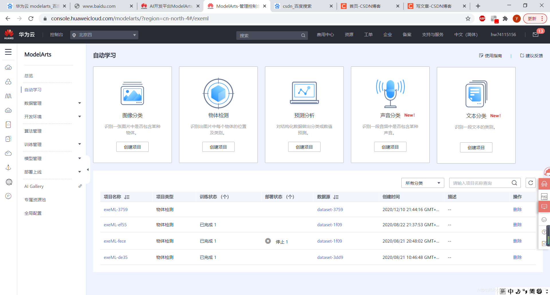Click the Huawei logo in the header

9,34
